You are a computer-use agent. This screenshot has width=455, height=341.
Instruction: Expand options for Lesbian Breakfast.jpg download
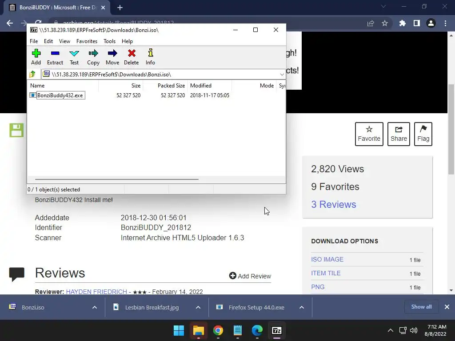(198, 307)
